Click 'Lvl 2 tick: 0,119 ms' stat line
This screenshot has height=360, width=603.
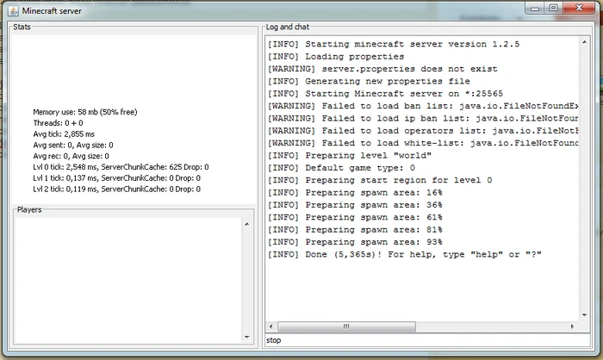click(116, 189)
